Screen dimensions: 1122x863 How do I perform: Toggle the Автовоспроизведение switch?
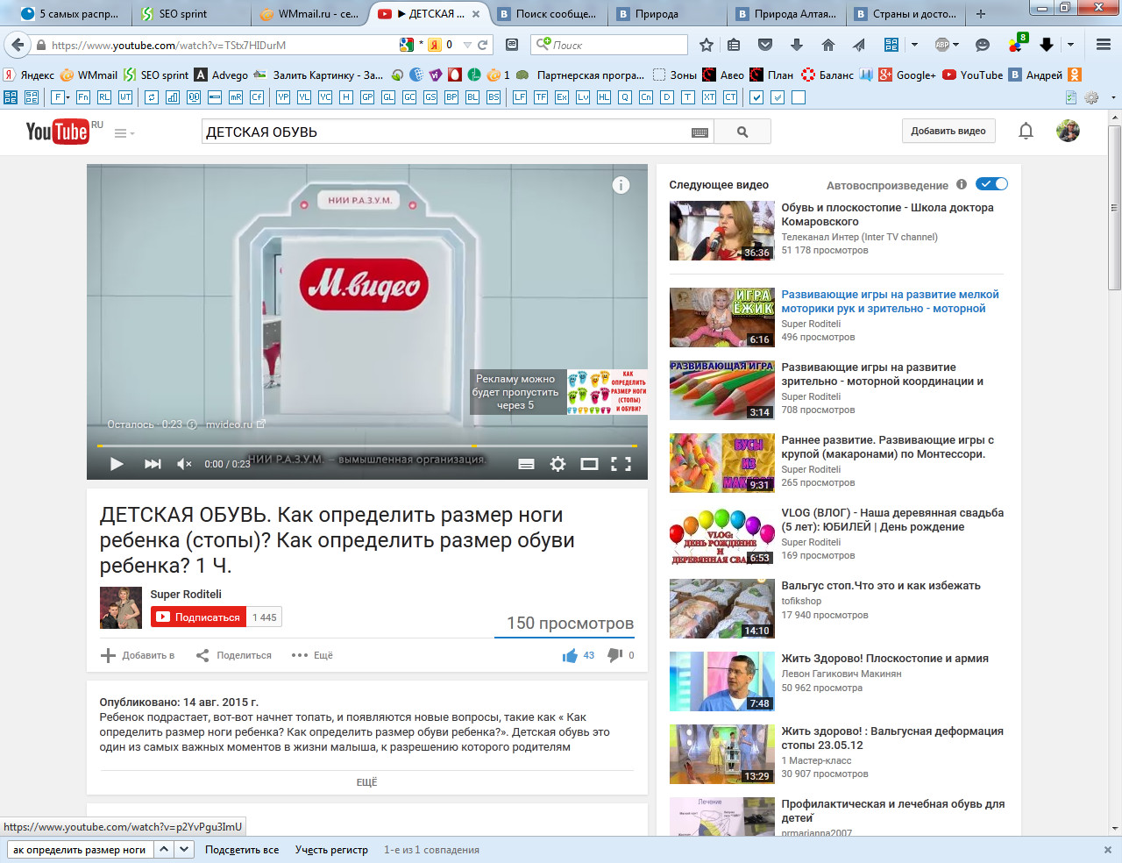coord(992,184)
